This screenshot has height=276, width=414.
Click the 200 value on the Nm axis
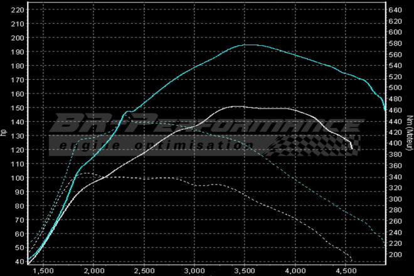[x=395, y=255]
